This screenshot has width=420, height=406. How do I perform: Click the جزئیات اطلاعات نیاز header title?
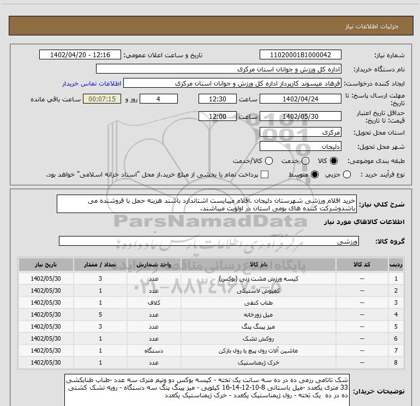[x=372, y=26]
